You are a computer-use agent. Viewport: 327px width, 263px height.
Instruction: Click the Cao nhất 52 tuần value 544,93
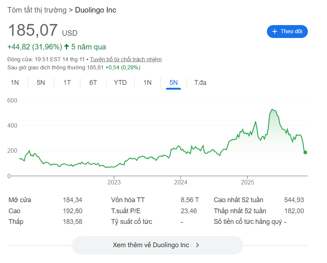point(294,200)
